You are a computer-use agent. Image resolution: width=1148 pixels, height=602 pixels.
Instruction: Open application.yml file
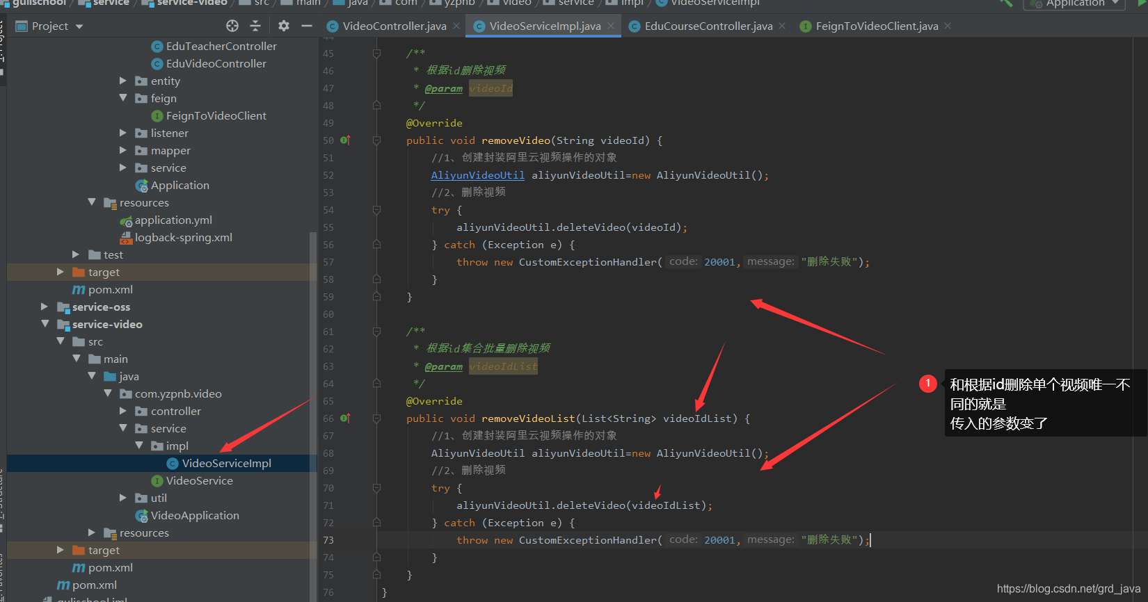(173, 220)
